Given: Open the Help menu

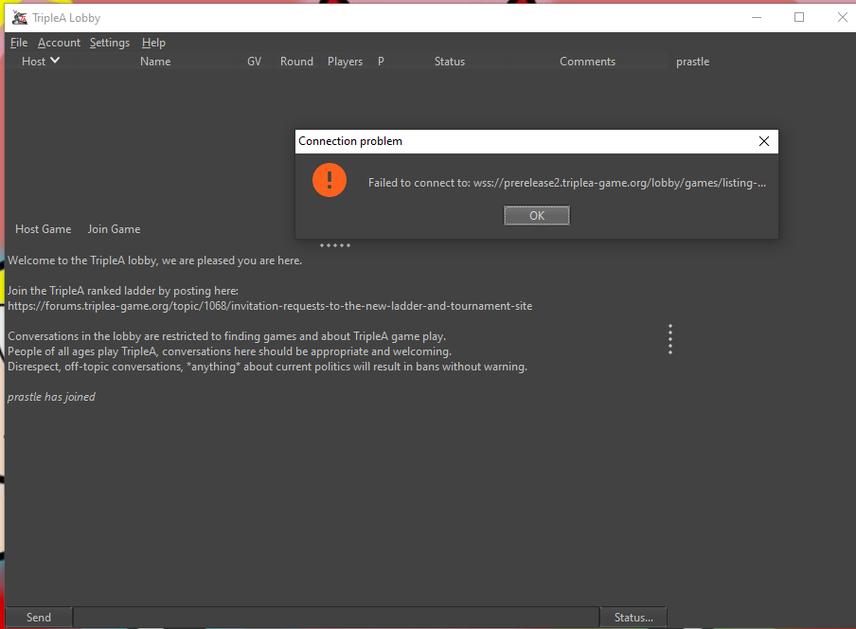Looking at the screenshot, I should pyautogui.click(x=153, y=43).
